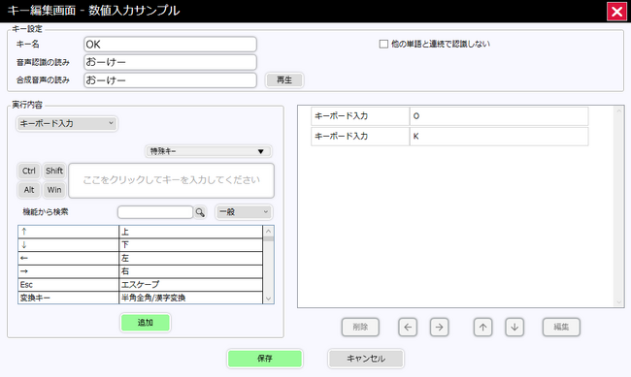Select the Esc row in key list

point(141,285)
